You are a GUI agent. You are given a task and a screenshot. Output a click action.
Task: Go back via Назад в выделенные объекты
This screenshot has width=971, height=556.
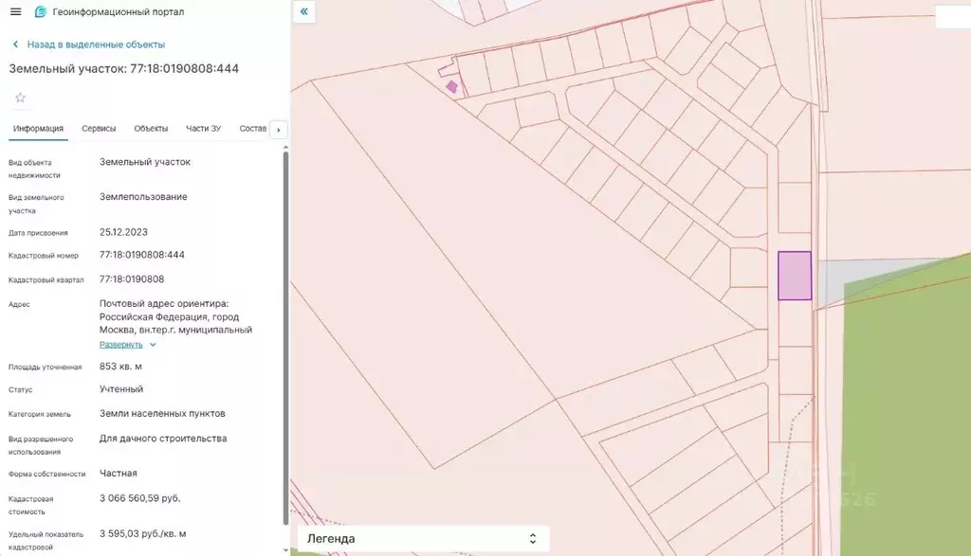96,45
